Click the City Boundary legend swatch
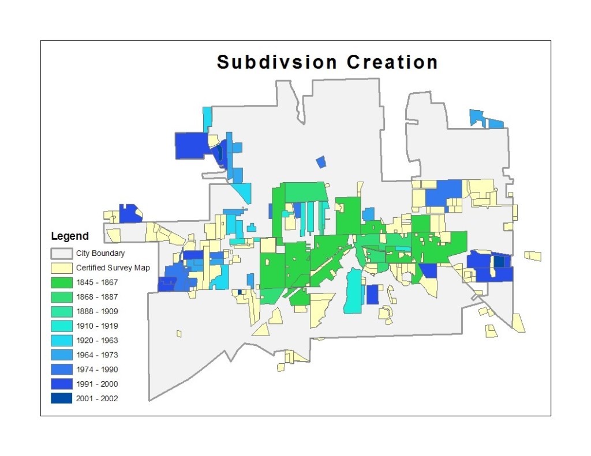This screenshot has height=456, width=591. tap(61, 254)
